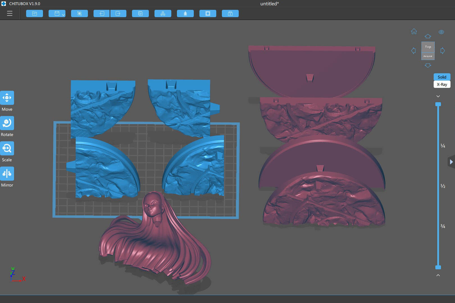Rotate view with the left arrow
The image size is (455, 303).
tap(413, 51)
